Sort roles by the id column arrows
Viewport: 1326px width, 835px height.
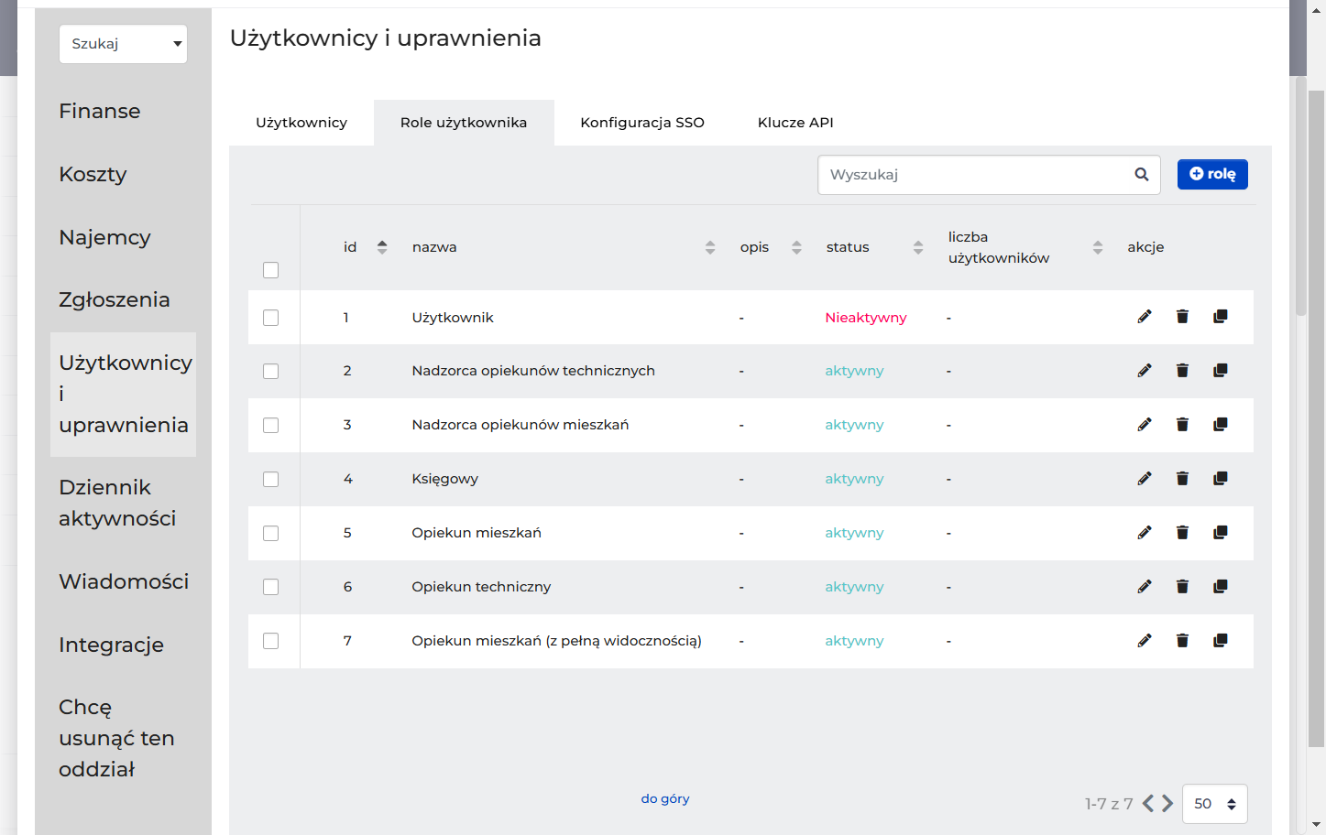pyautogui.click(x=382, y=247)
